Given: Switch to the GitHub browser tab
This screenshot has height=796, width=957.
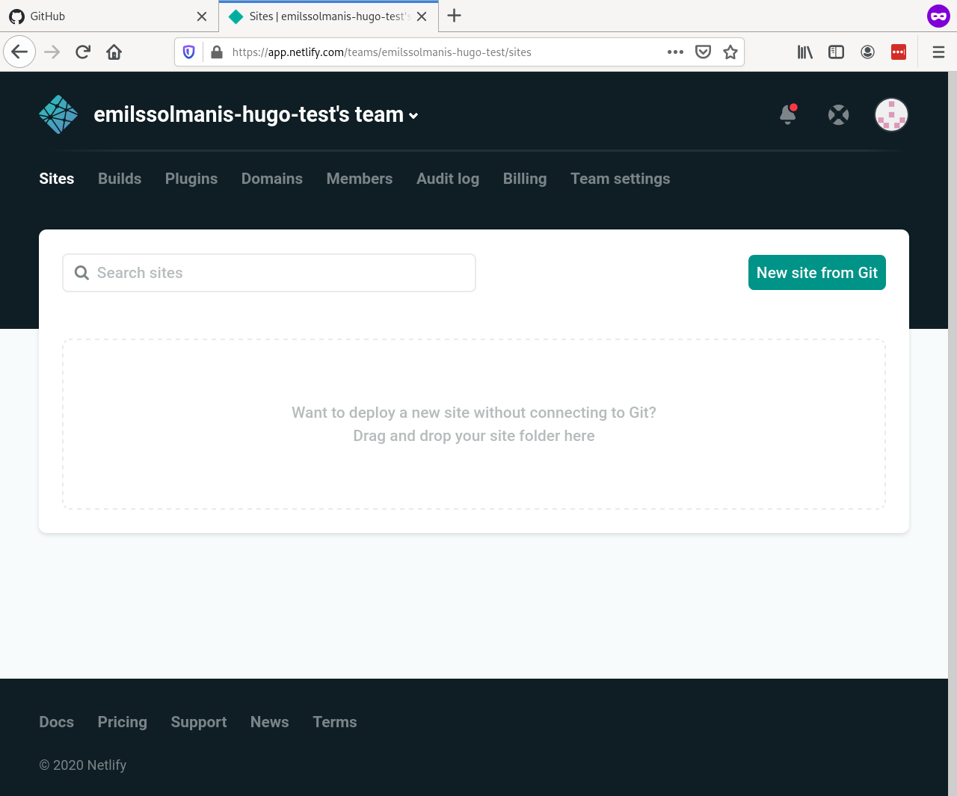Looking at the screenshot, I should tap(109, 16).
